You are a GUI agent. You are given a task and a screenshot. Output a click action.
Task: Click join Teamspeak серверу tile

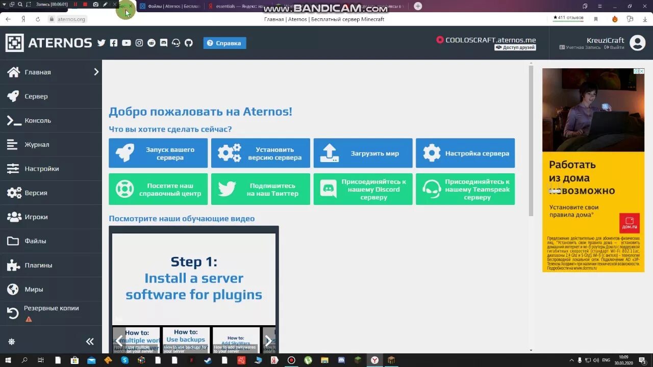click(465, 189)
